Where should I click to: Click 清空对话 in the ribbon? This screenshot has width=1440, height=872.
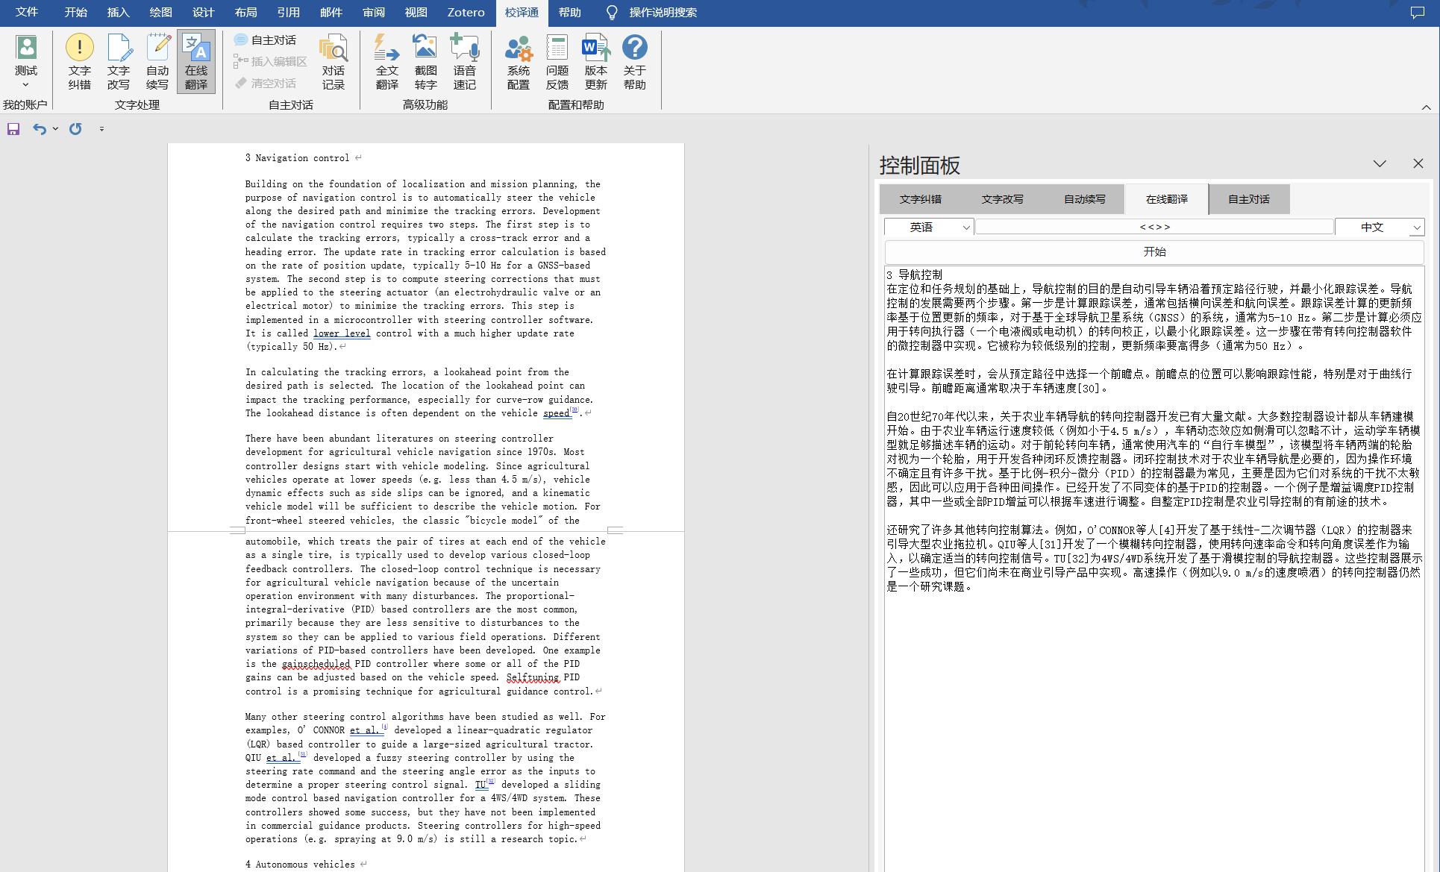point(265,84)
